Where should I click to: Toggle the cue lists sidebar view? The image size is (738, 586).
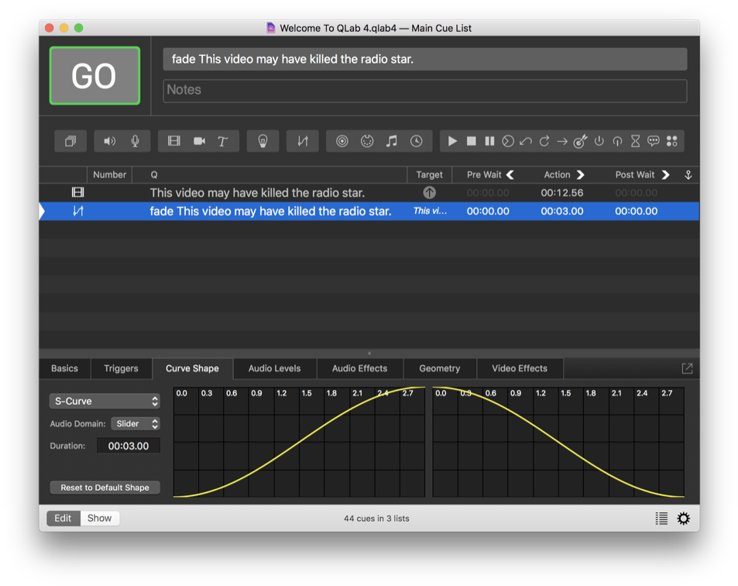(661, 518)
